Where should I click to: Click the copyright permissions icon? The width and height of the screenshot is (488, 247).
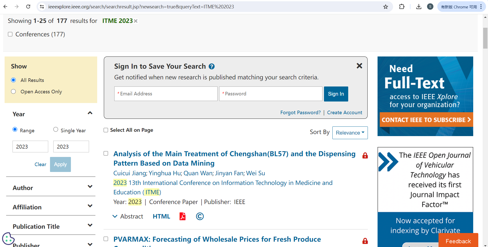tap(200, 216)
